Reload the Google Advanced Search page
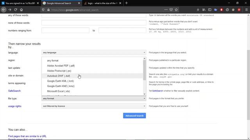The image size is (250, 140). tap(16, 10)
